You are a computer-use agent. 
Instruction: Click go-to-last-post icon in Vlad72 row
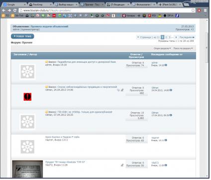click(166, 165)
